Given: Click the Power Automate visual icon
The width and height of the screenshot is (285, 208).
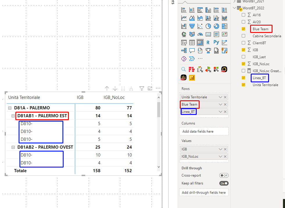Looking at the screenshot, I should pyautogui.click(x=192, y=58).
